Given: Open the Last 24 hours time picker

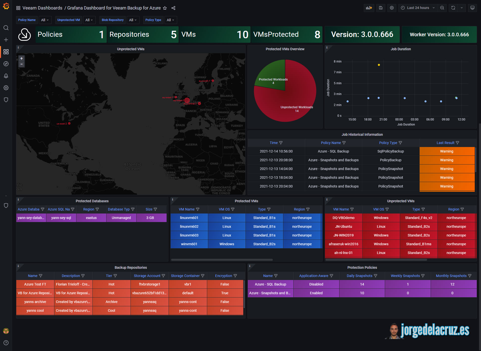Looking at the screenshot, I should pyautogui.click(x=418, y=8).
